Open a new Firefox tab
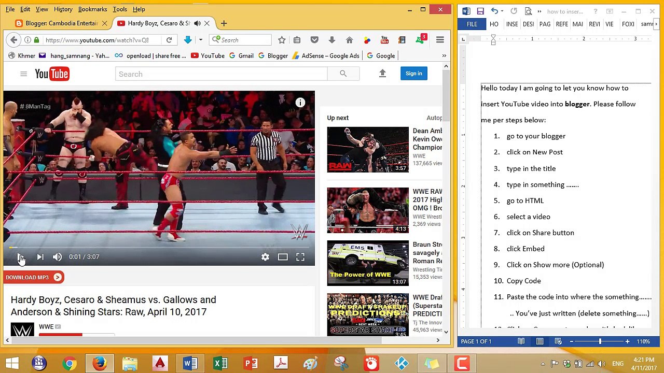This screenshot has width=664, height=373. click(x=224, y=23)
